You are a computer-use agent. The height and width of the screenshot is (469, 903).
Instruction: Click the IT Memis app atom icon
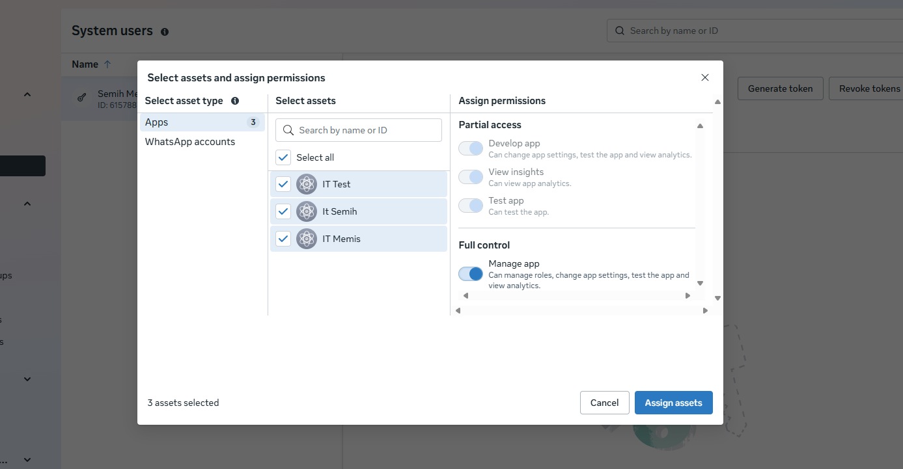[306, 239]
